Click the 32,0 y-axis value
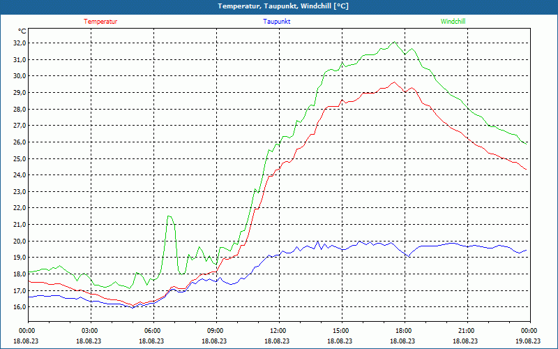 click(20, 43)
